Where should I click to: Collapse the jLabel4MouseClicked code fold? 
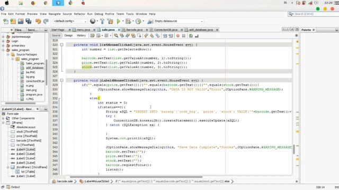(61, 80)
